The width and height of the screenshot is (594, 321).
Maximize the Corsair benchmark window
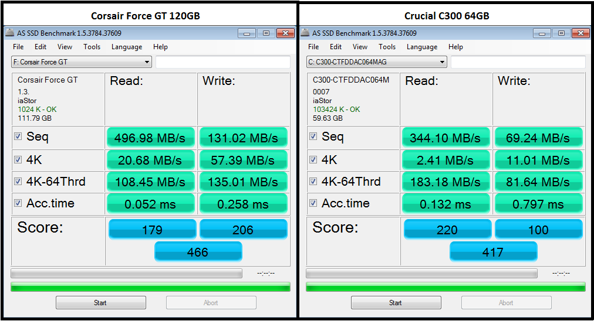pos(266,33)
